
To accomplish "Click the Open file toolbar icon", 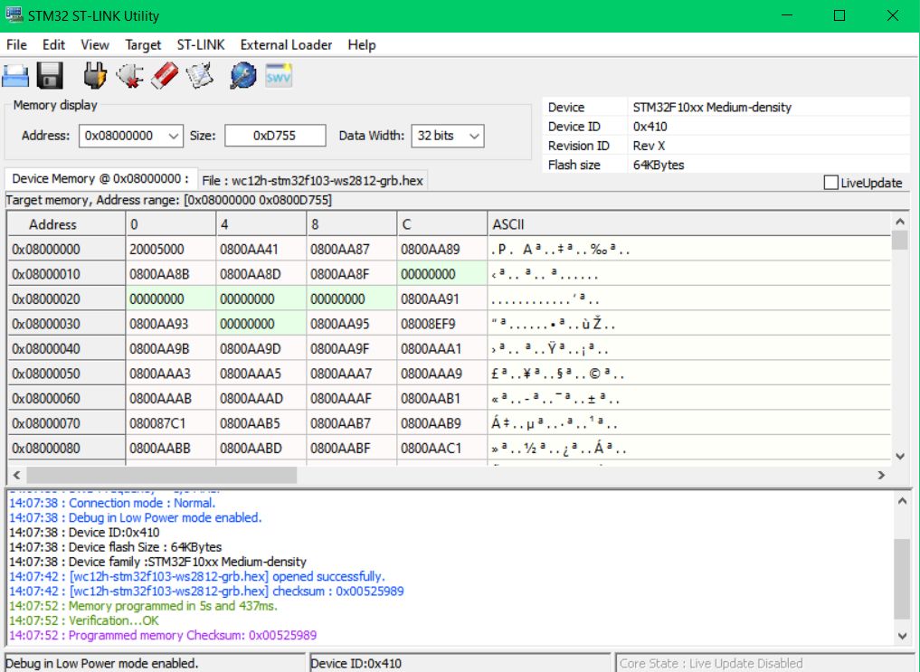I will pyautogui.click(x=16, y=76).
